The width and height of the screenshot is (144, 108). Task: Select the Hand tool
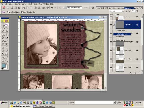click(3, 61)
